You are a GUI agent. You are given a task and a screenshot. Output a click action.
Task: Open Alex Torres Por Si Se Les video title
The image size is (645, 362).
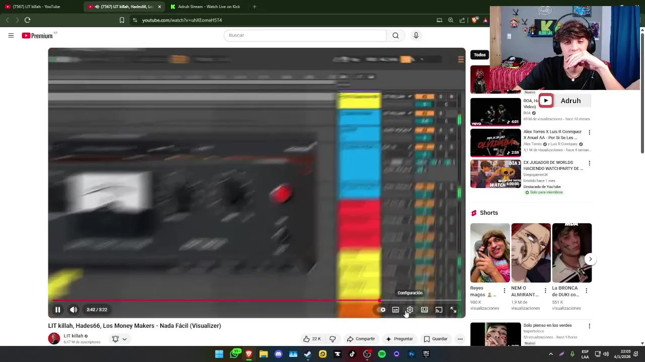coord(552,135)
